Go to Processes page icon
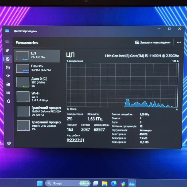This screenshot has width=187, height=187. 7,50
